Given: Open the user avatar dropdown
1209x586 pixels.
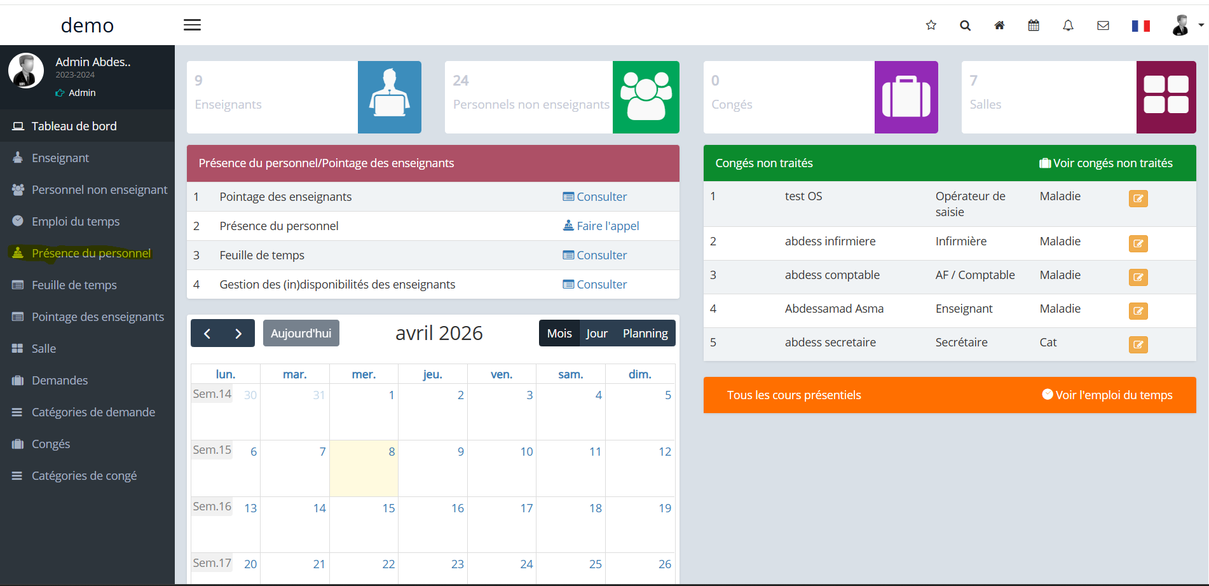Looking at the screenshot, I should pos(1187,25).
